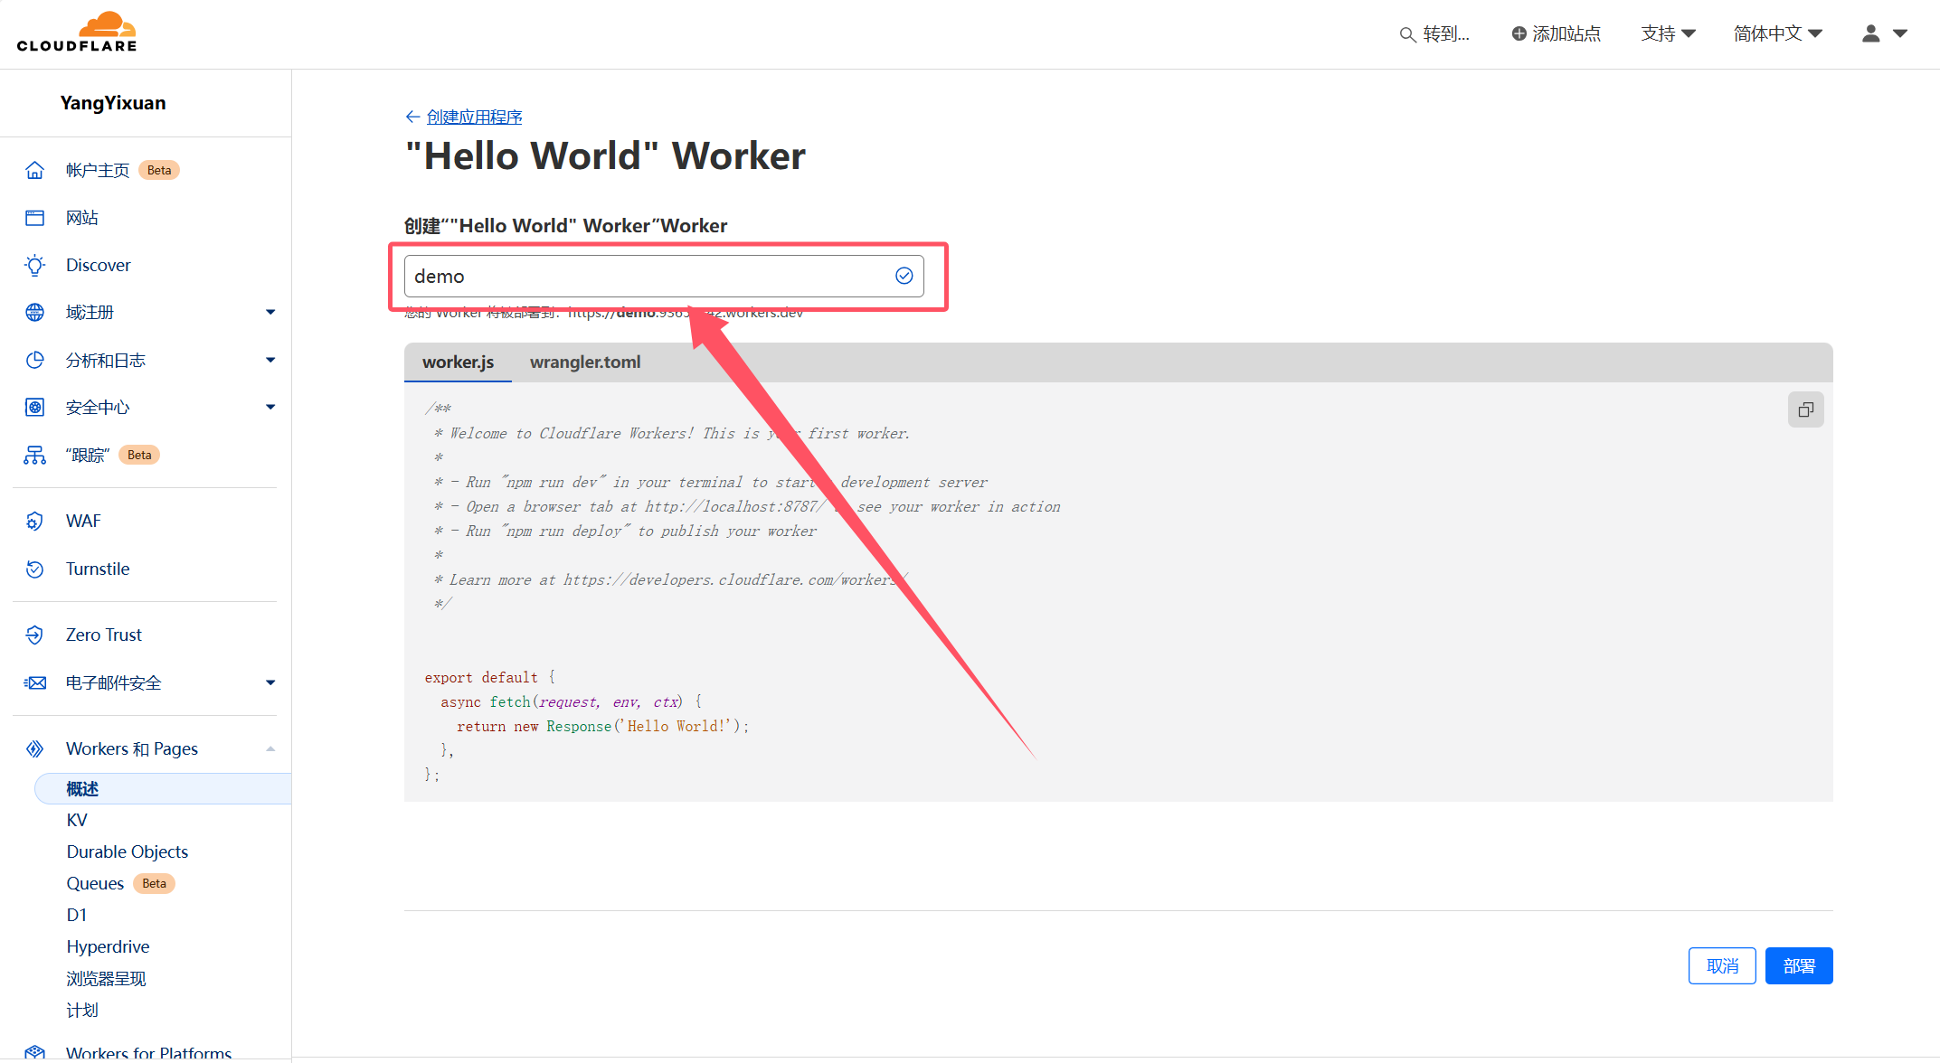Expand the 域注册 menu arrow
Screen dimensions: 1940x1063
pos(270,312)
